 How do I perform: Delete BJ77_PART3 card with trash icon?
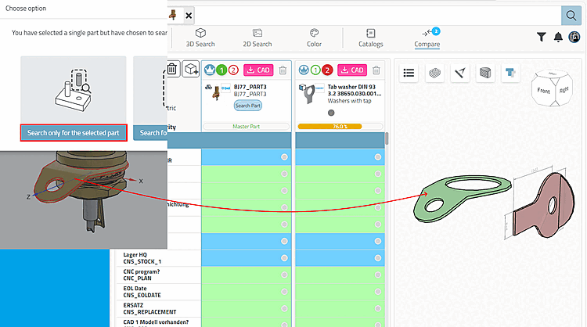point(283,70)
